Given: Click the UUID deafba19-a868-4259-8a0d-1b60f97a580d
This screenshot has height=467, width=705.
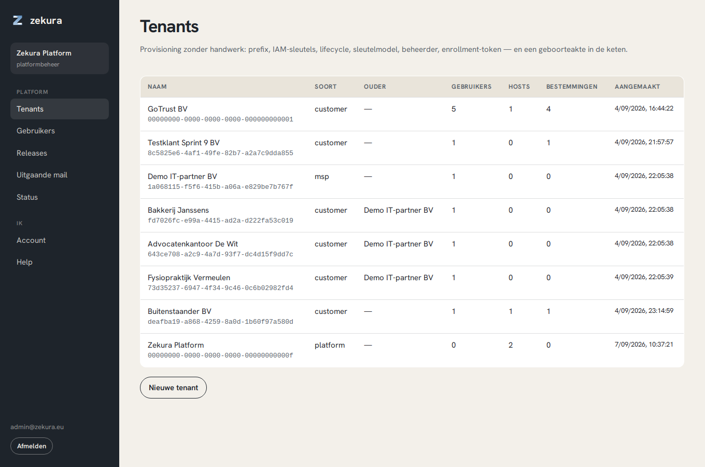Looking at the screenshot, I should pos(220,322).
